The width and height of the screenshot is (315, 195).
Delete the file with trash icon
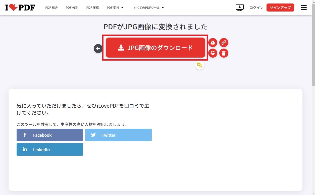pos(224,53)
